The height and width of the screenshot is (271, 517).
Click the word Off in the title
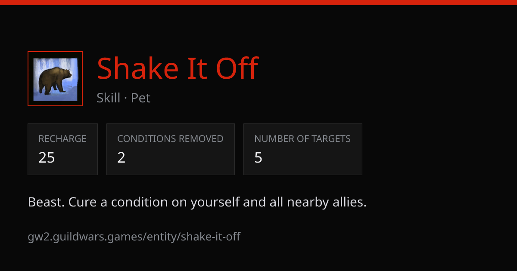pyautogui.click(x=237, y=68)
